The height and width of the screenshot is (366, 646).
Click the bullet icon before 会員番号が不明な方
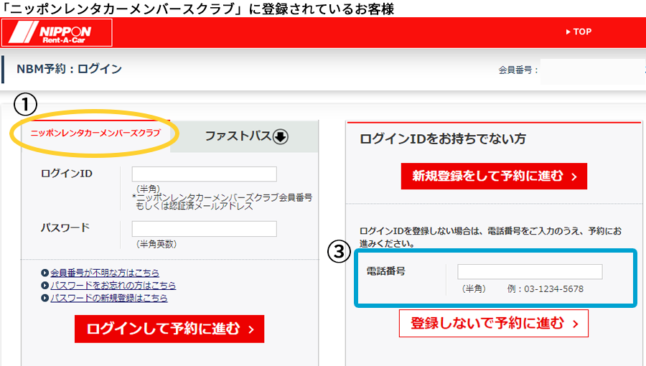[x=45, y=273]
